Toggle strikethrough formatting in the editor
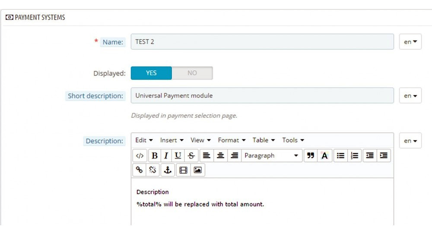Screen dimensions: 432x252 pos(191,156)
